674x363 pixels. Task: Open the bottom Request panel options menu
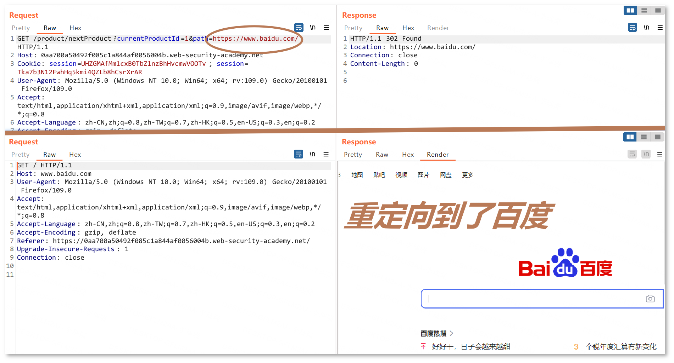click(x=326, y=154)
